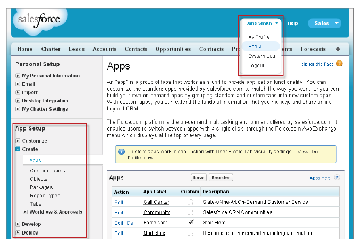Screen dimensions: 363x243
Task: Edit the Call Center app
Action: pyautogui.click(x=119, y=202)
